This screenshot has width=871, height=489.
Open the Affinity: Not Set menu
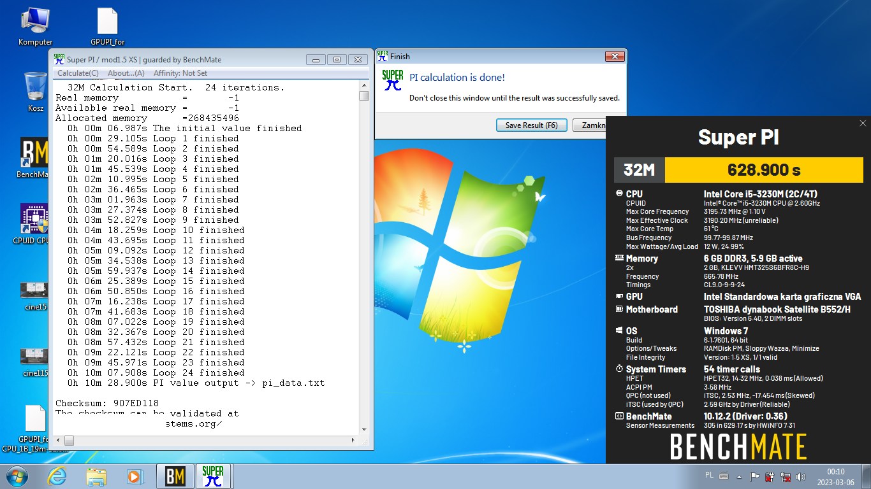point(180,73)
